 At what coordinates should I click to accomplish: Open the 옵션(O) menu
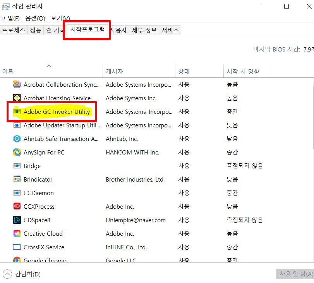pyautogui.click(x=35, y=18)
